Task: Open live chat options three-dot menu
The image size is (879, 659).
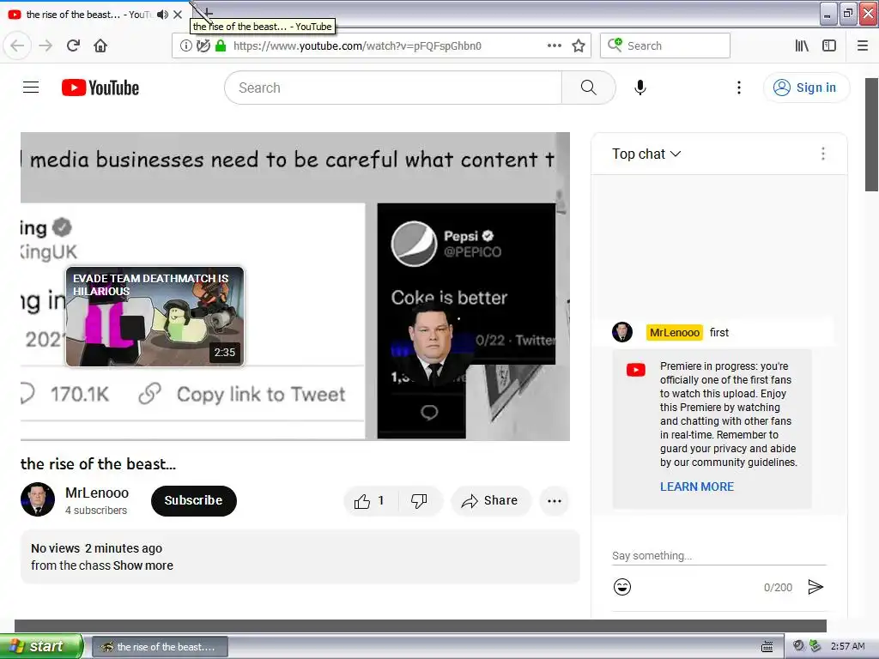Action: [x=823, y=154]
